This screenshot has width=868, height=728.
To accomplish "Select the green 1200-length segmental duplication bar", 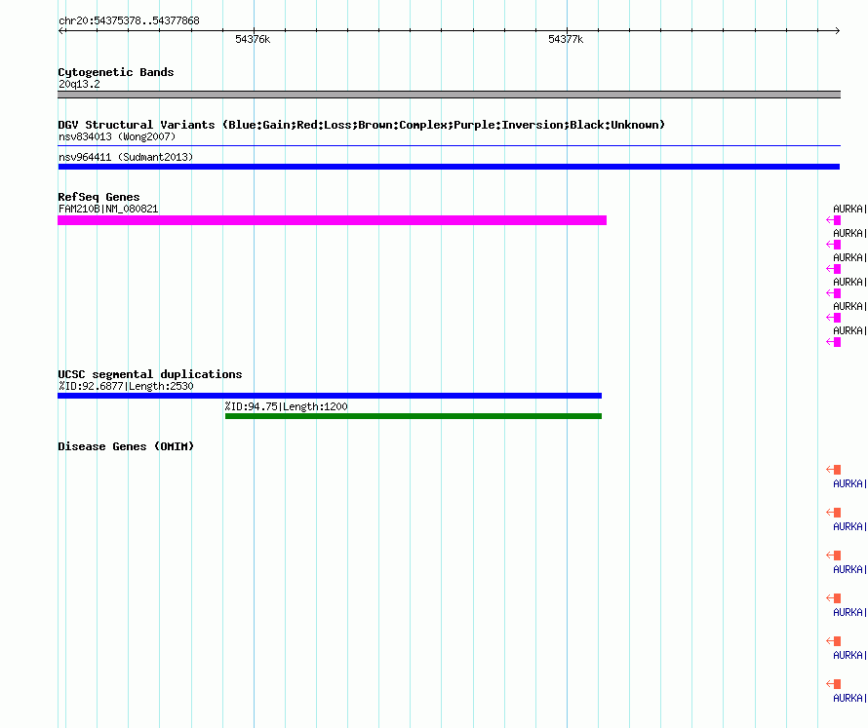I will (414, 416).
